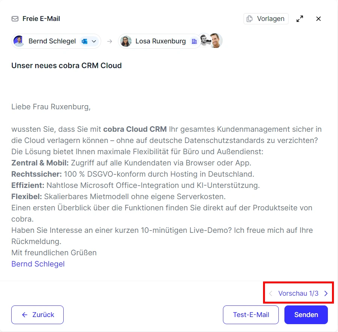Click the envelope icon beside "Freie E-Mail"
338x332 pixels.
[14, 18]
